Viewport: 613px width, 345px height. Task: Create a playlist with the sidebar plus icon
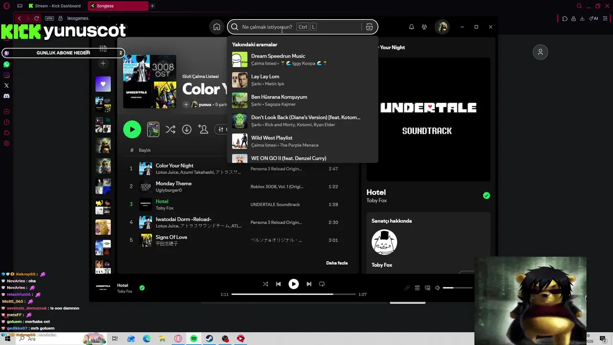[103, 63]
